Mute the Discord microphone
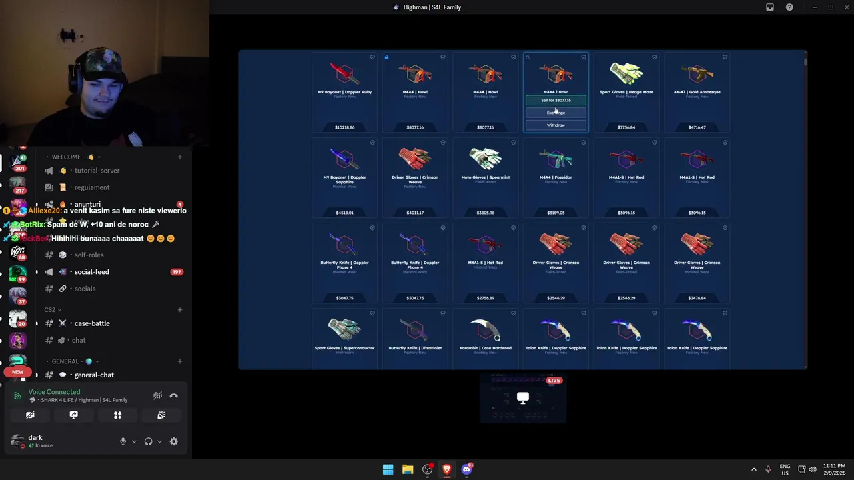 point(123,441)
